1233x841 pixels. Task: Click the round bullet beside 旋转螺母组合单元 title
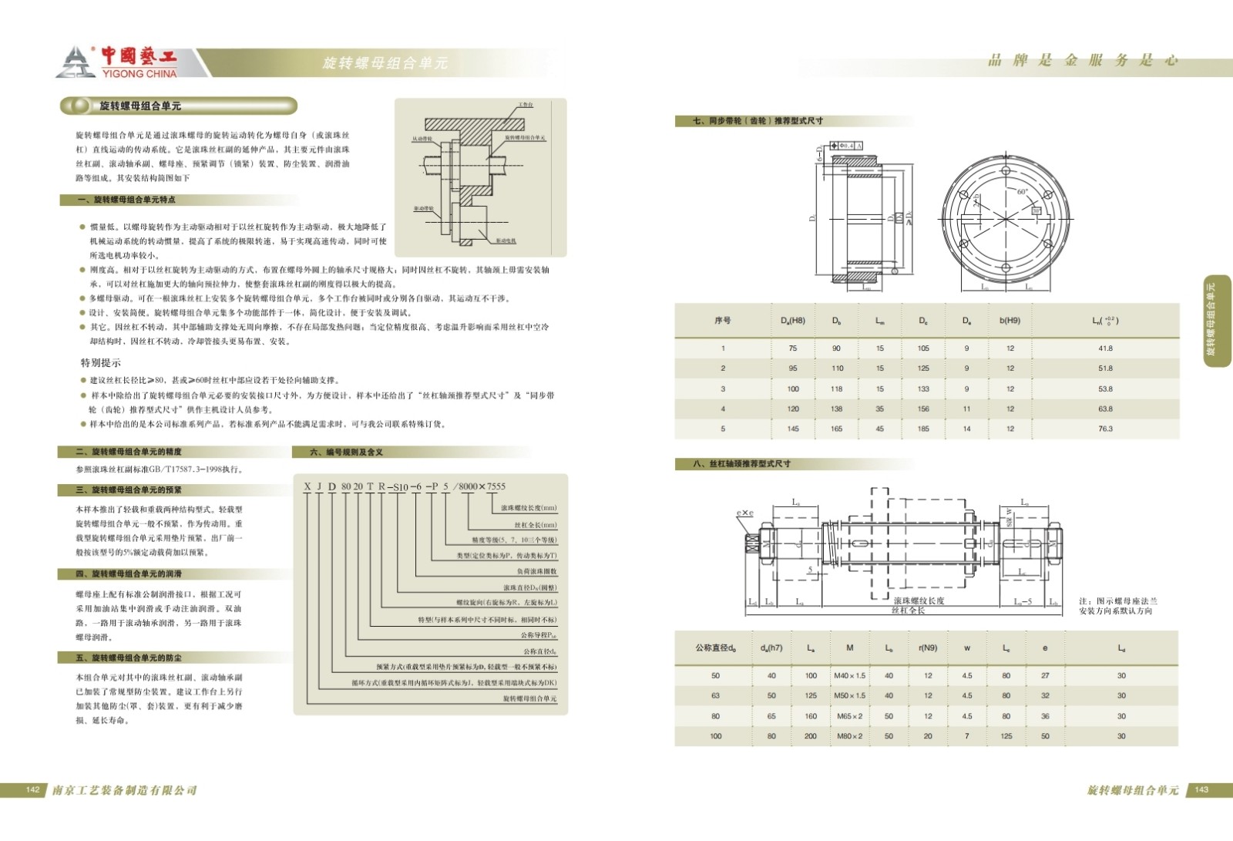[78, 106]
